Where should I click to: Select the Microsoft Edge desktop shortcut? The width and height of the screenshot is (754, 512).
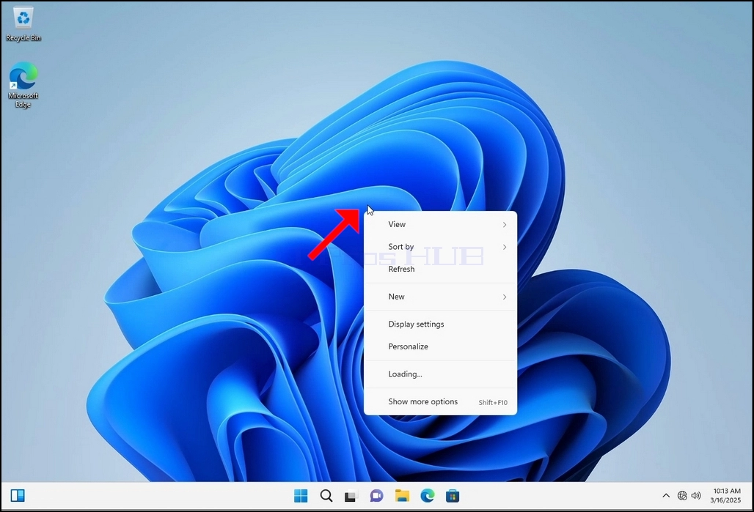[x=23, y=85]
